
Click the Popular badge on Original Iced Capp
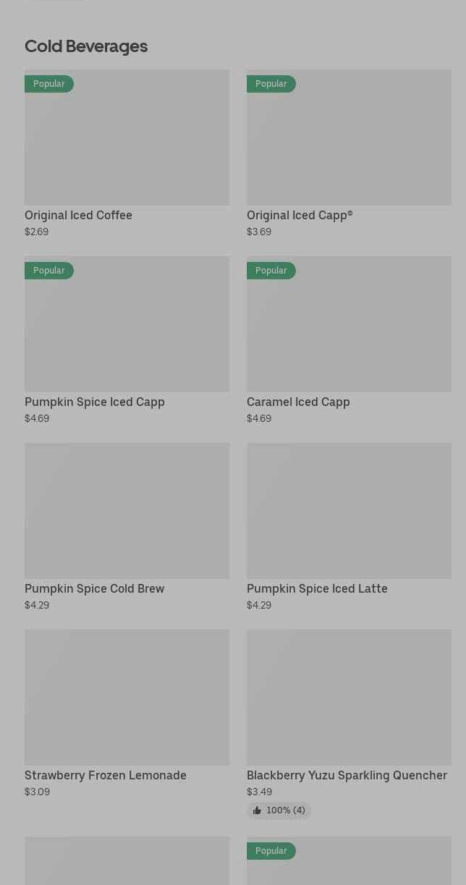(271, 84)
